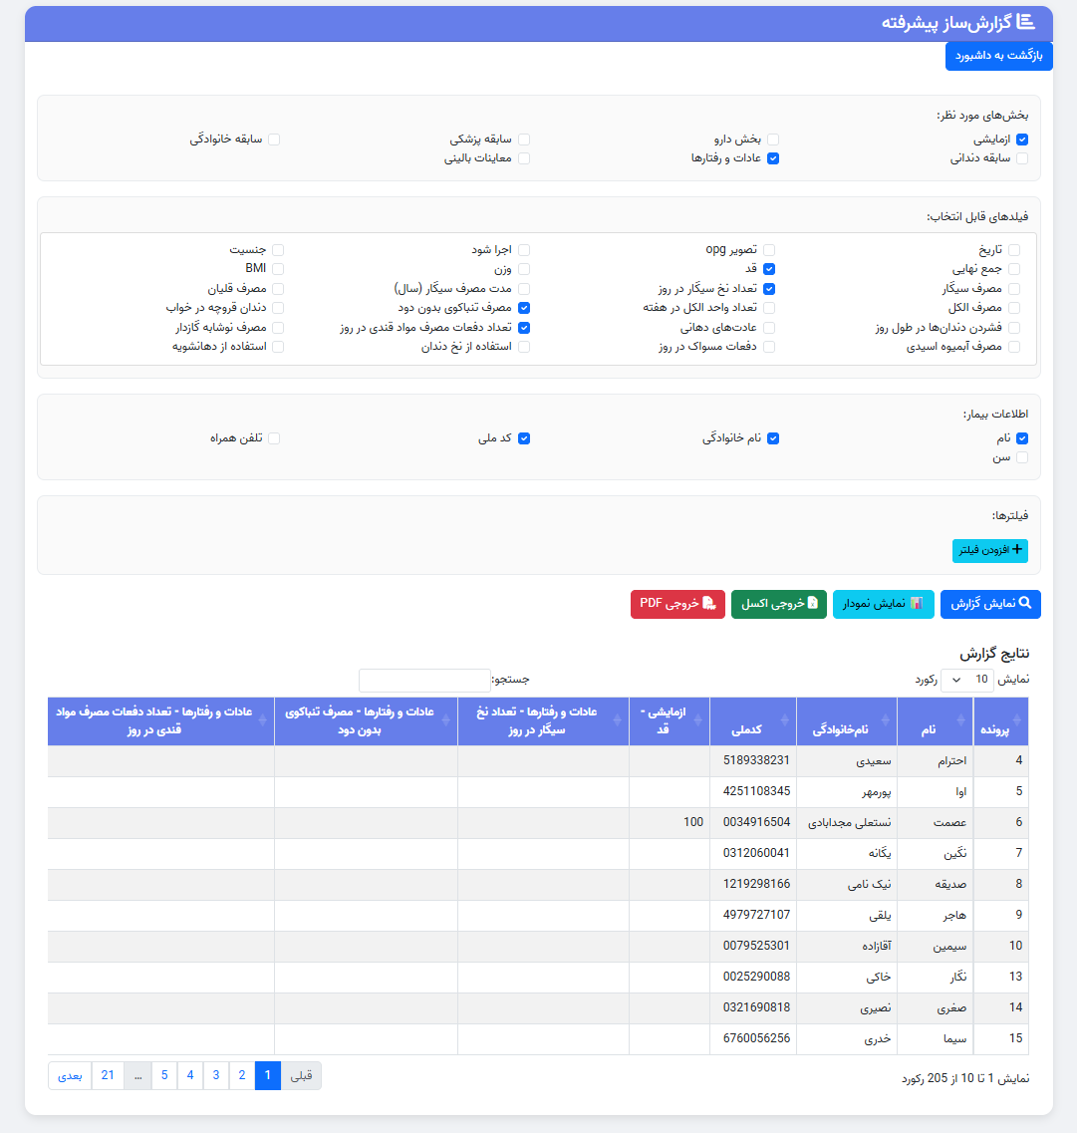The width and height of the screenshot is (1077, 1133).
Task: Click the ellipsis pagination item
Action: coord(137,1075)
